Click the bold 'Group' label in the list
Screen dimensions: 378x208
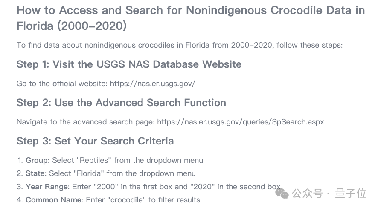[37, 160]
